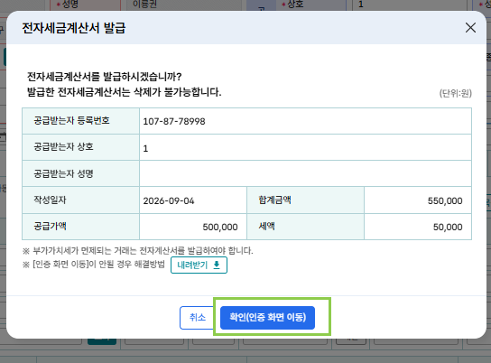Viewport: 491px width, 363px height.
Task: Click the 전자세금계산서 발급 dialog title
Action: click(74, 28)
